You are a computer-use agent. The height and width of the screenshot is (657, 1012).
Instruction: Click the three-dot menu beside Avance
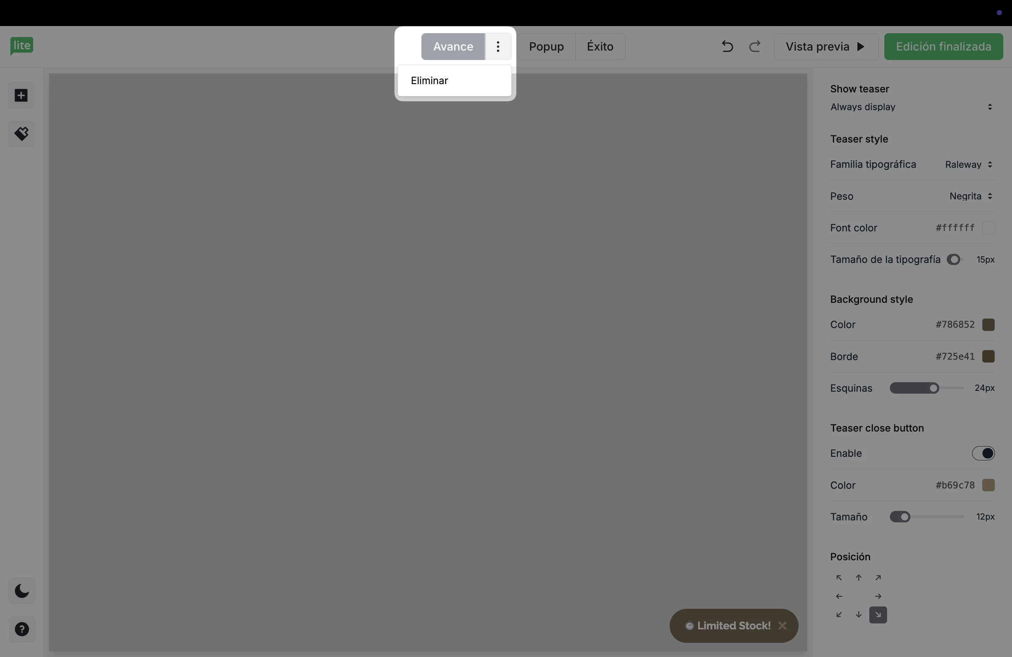(498, 46)
